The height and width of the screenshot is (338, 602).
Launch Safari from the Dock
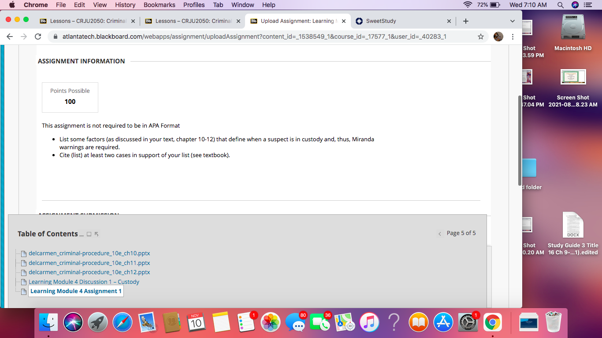click(x=123, y=323)
